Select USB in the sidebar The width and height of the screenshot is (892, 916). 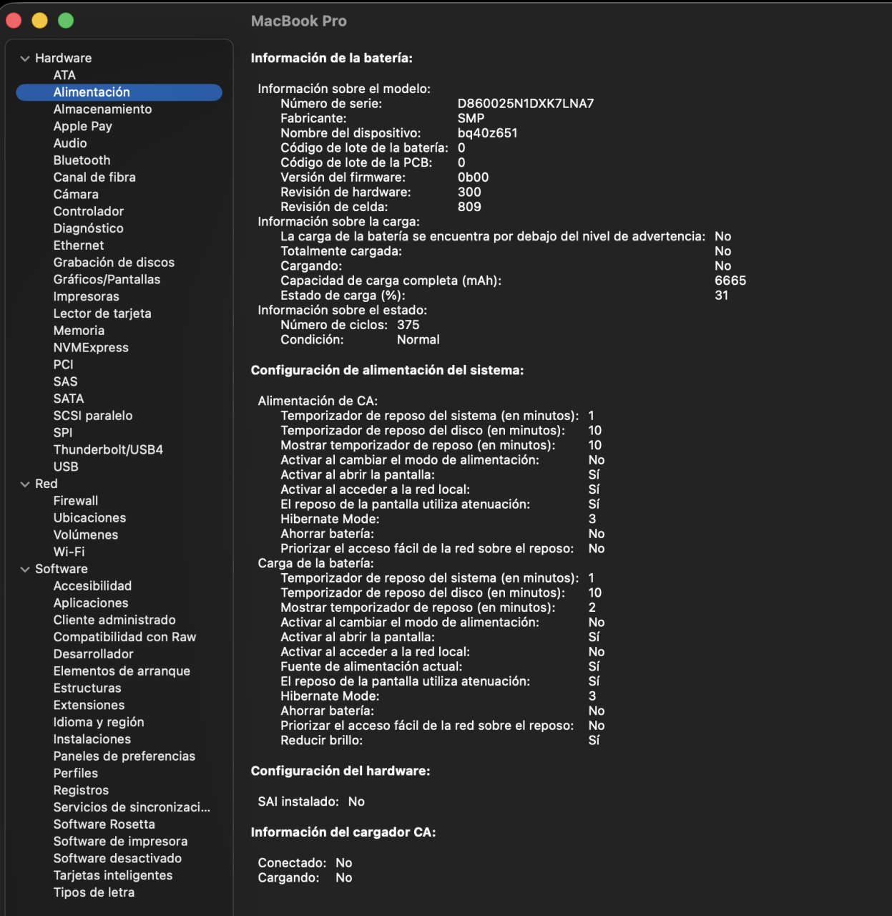coord(66,467)
